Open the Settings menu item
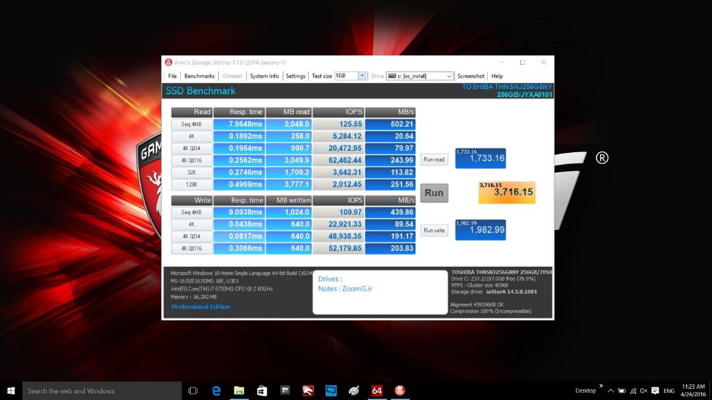The image size is (712, 400). [x=295, y=76]
